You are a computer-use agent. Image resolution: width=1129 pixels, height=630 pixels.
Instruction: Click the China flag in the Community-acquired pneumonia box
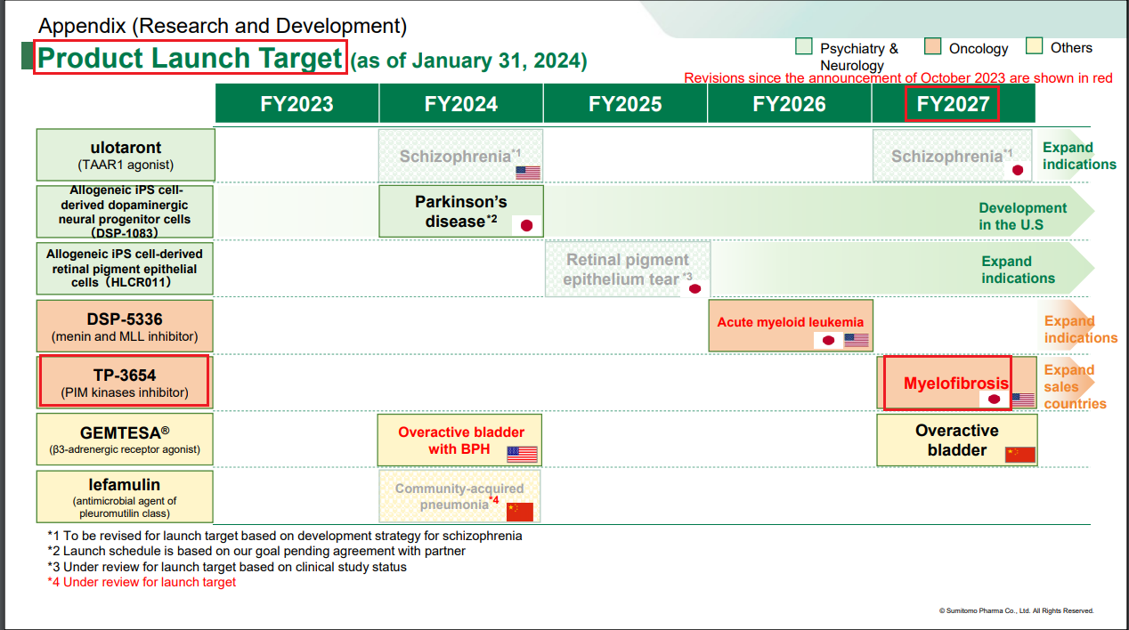(519, 512)
